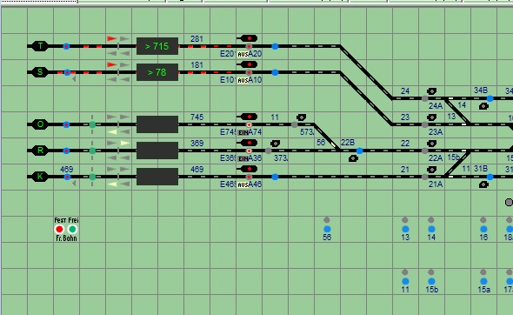Image resolution: width=513 pixels, height=315 pixels.
Task: Click the shunting signal at track 24
Action: coord(431,91)
